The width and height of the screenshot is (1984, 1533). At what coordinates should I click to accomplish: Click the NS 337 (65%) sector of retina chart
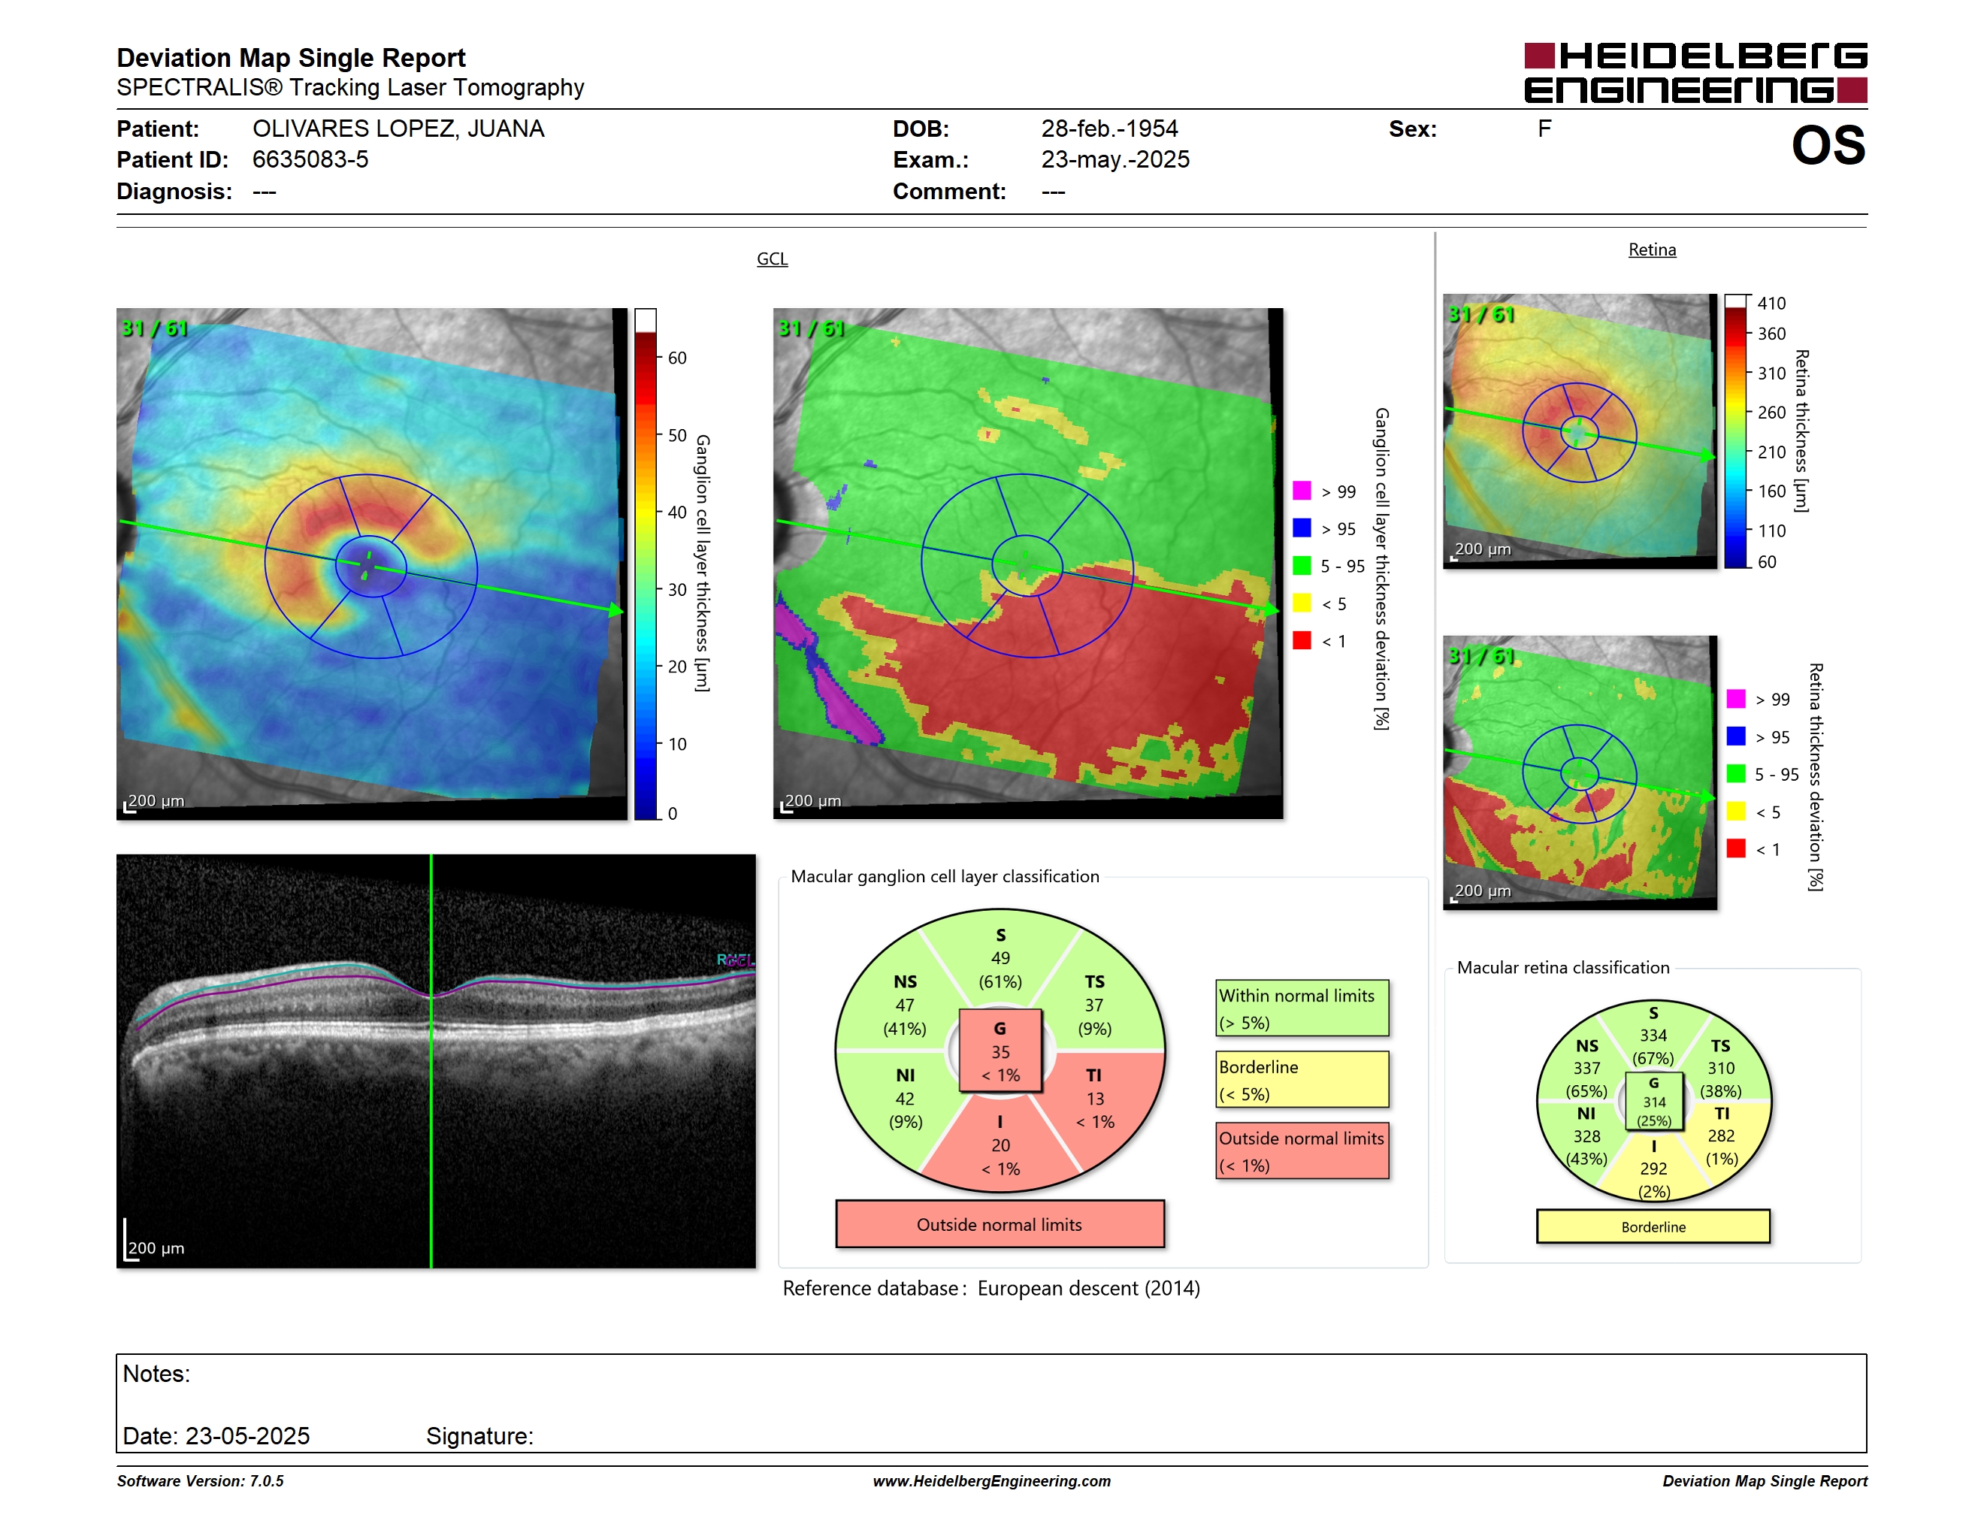pyautogui.click(x=1587, y=1068)
